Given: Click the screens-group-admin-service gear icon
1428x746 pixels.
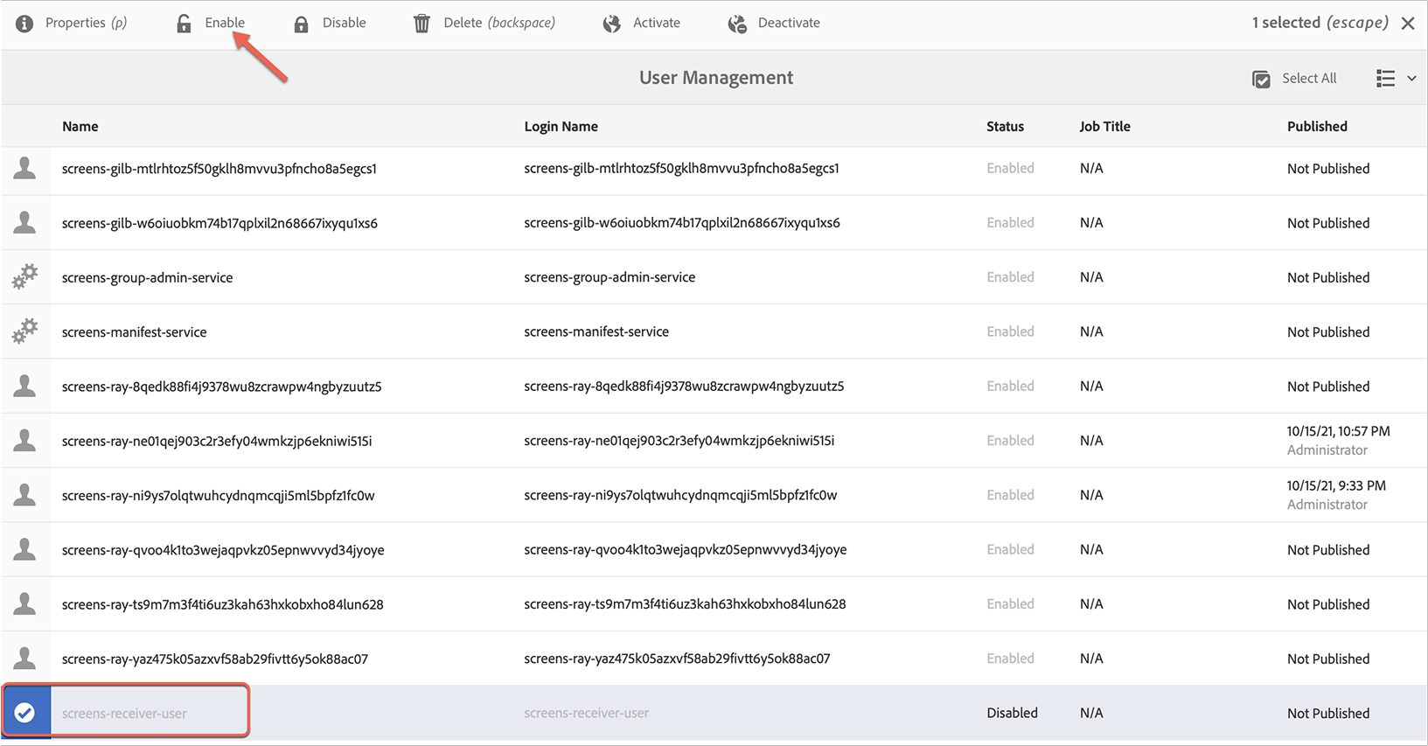Looking at the screenshot, I should [24, 277].
